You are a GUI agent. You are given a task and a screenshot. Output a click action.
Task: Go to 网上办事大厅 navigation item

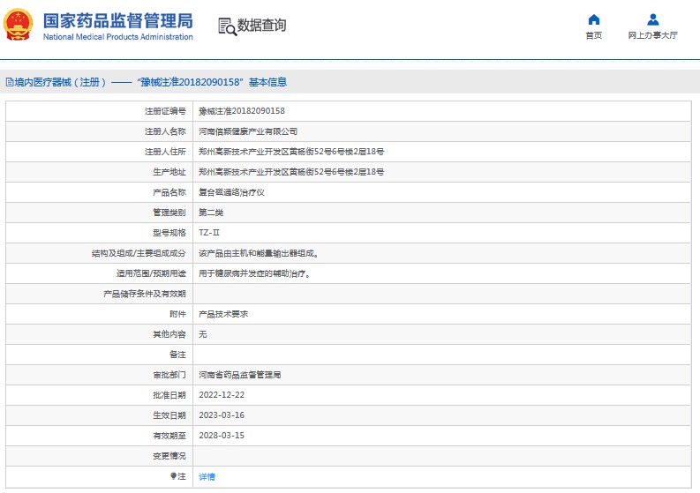click(652, 35)
